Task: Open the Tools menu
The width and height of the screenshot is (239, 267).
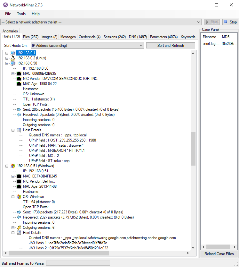Action: coord(21,14)
